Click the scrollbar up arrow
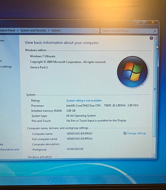Screen dimensions: 166x190 (156, 38)
